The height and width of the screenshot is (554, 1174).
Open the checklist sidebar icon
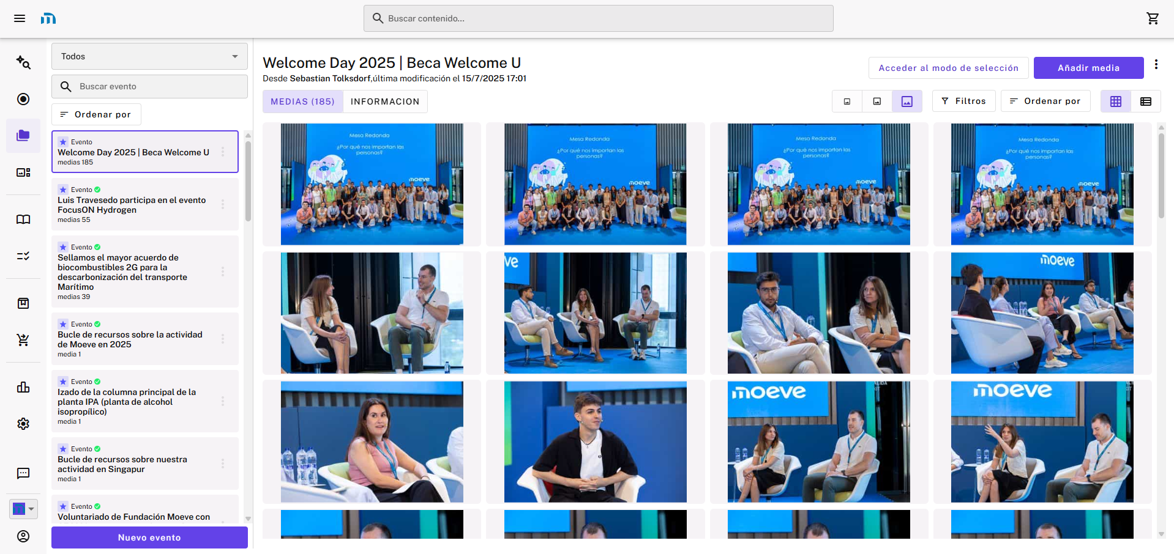tap(23, 256)
